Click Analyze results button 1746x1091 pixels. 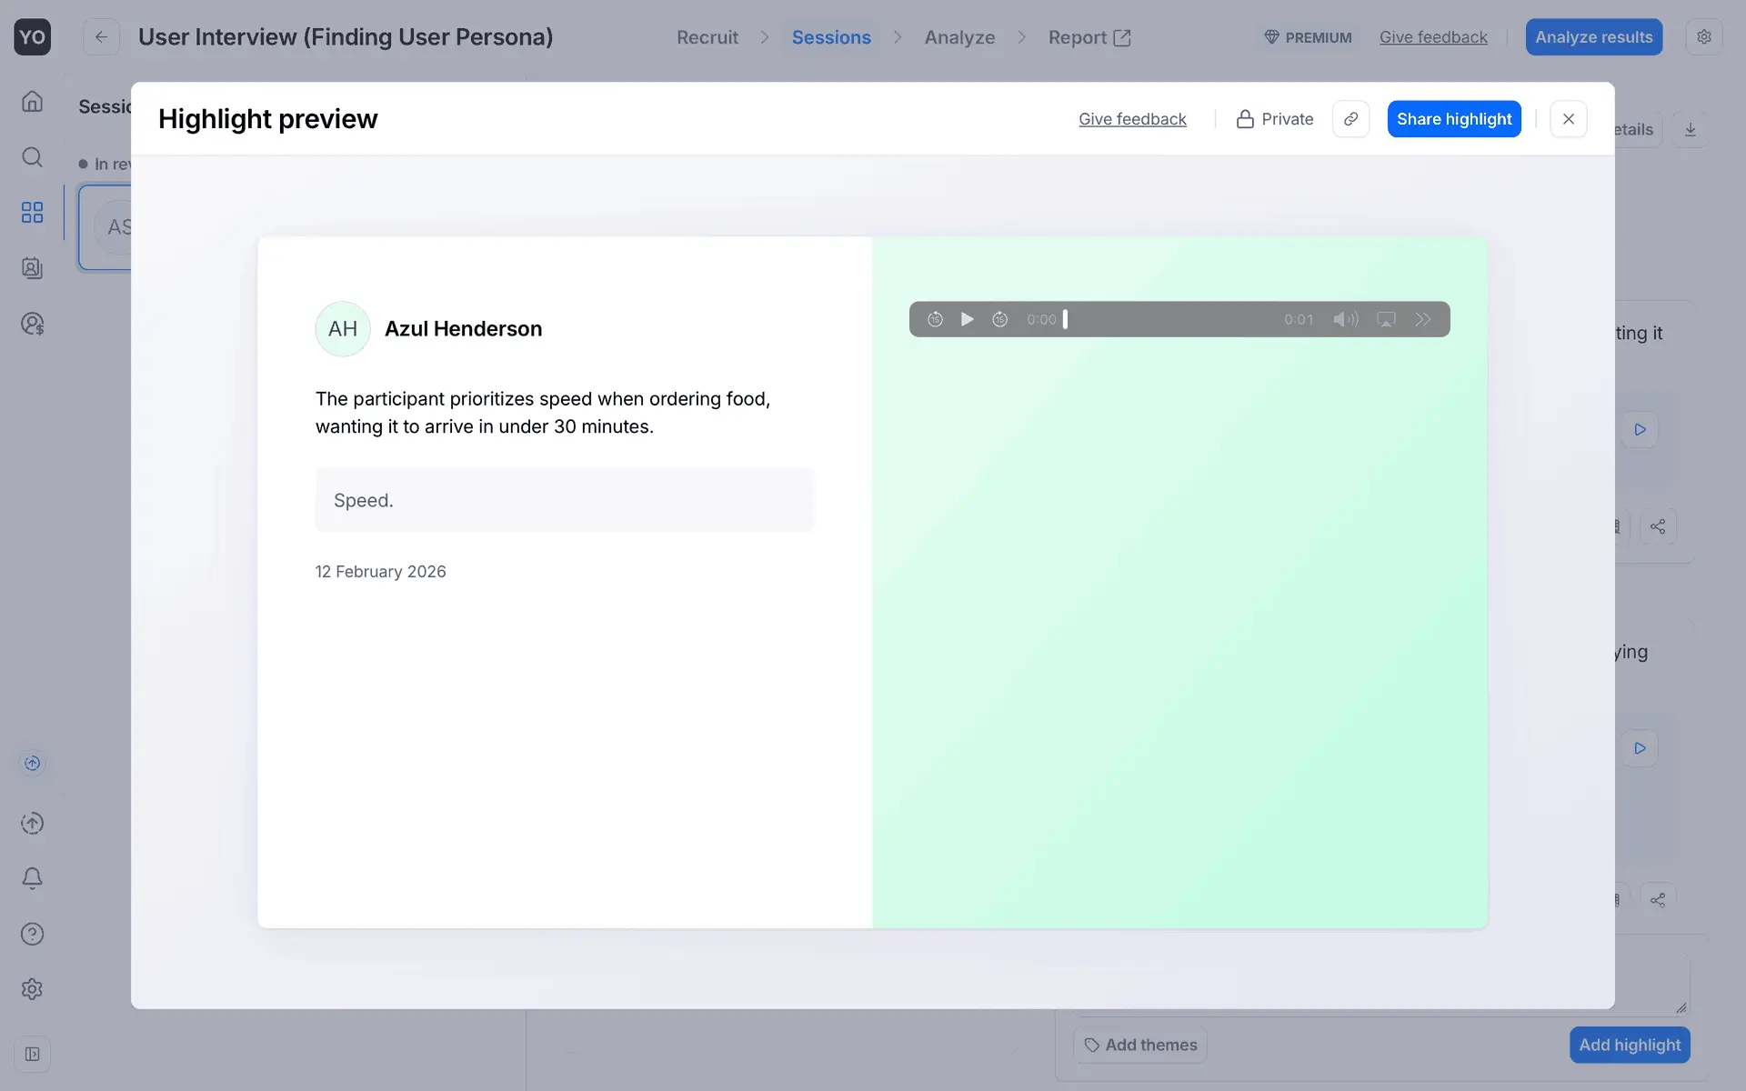pos(1593,37)
